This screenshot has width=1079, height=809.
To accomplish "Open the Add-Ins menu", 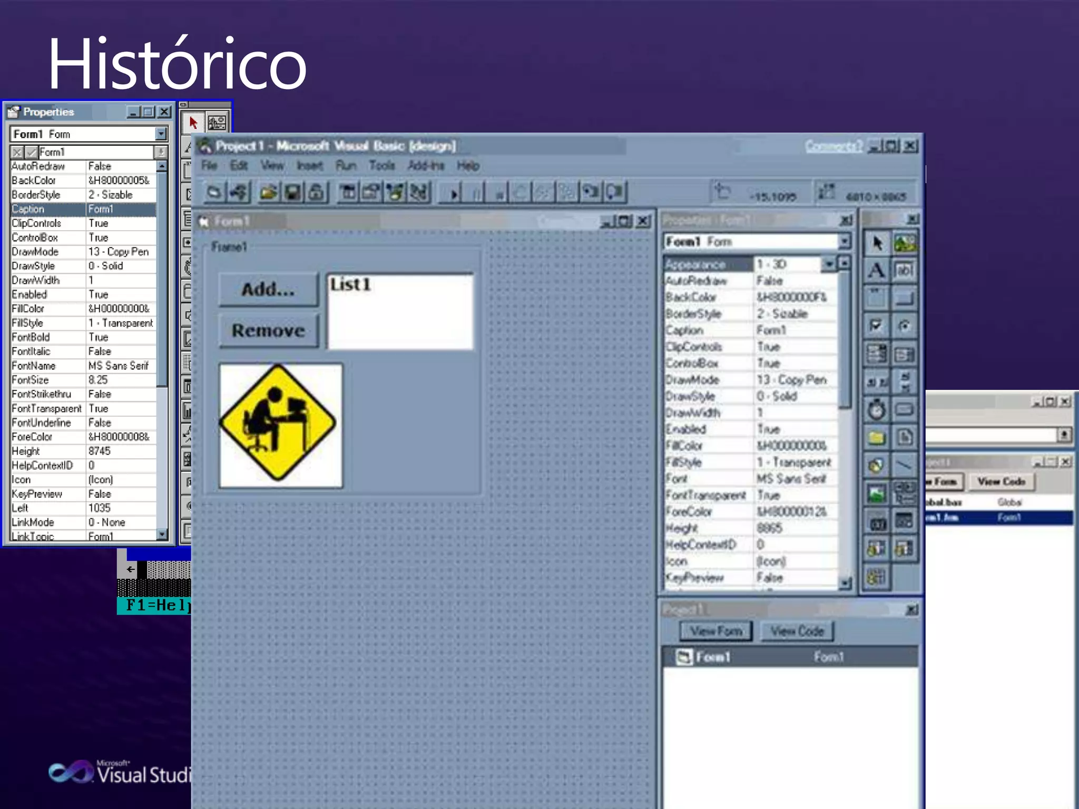I will coord(426,165).
